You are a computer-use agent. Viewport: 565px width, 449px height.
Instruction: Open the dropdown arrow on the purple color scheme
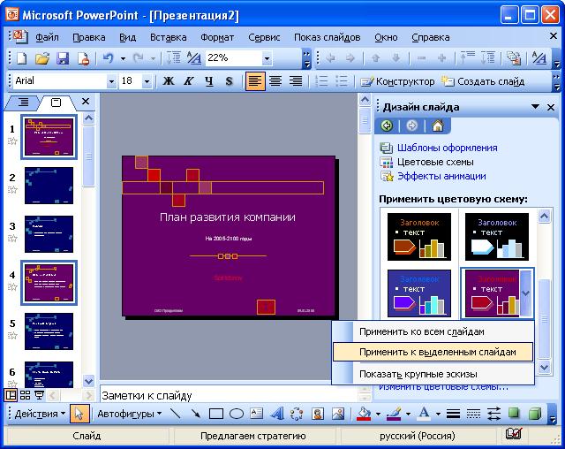coord(526,293)
